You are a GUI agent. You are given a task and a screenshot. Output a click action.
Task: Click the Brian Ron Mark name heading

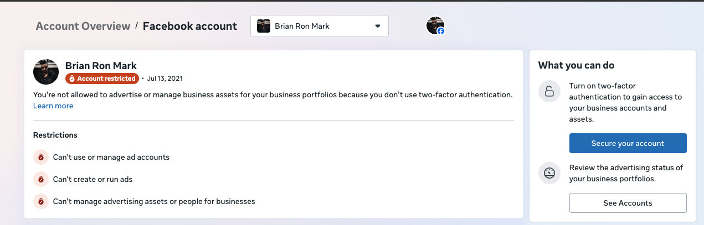pyautogui.click(x=101, y=66)
